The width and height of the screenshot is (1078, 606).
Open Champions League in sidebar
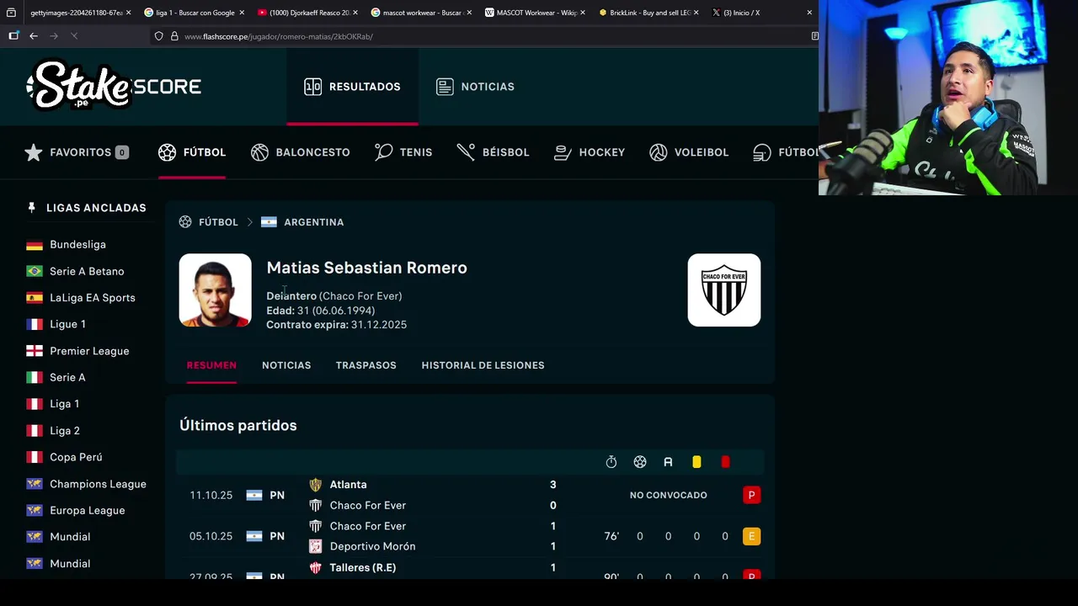[x=98, y=484]
